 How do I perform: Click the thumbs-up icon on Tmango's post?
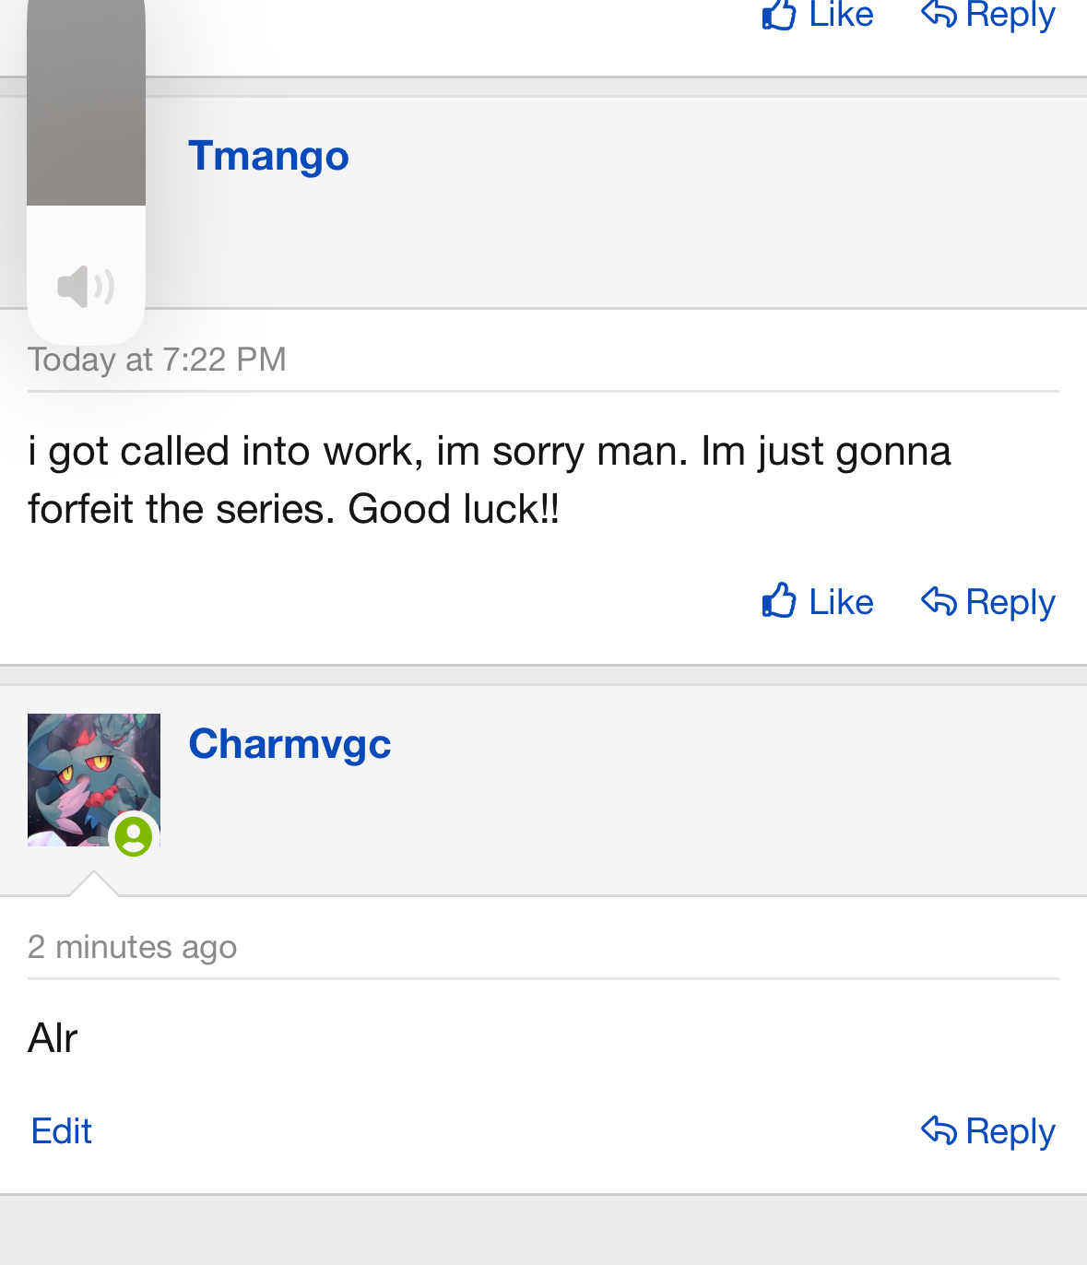coord(779,600)
